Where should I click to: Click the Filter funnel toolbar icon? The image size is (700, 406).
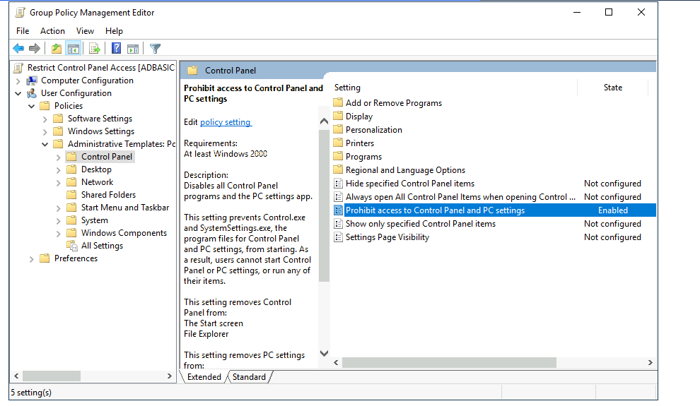click(x=155, y=49)
